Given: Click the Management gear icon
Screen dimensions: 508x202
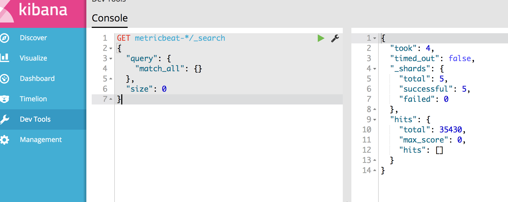Looking at the screenshot, I should (5, 140).
